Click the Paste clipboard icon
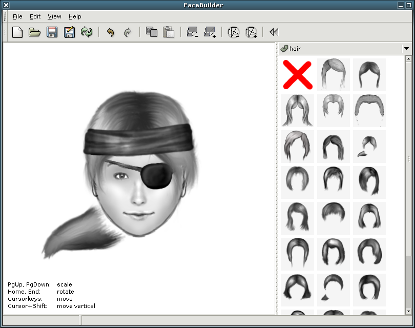Image resolution: width=415 pixels, height=328 pixels. pos(169,32)
